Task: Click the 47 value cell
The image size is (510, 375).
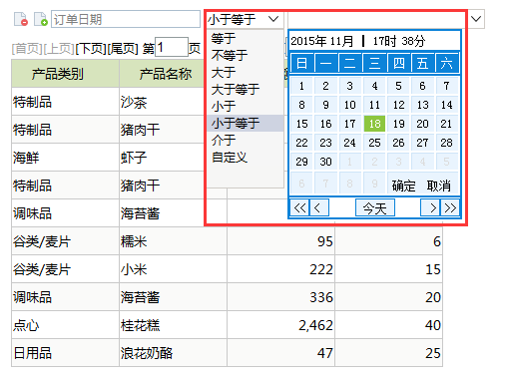Action: [280, 353]
